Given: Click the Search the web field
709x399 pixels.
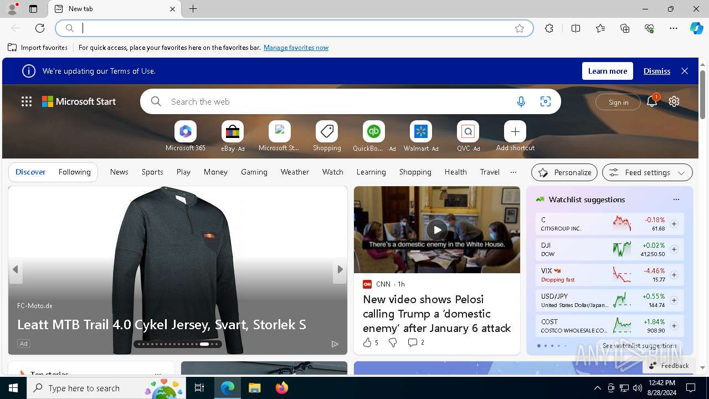Looking at the screenshot, I should [338, 101].
